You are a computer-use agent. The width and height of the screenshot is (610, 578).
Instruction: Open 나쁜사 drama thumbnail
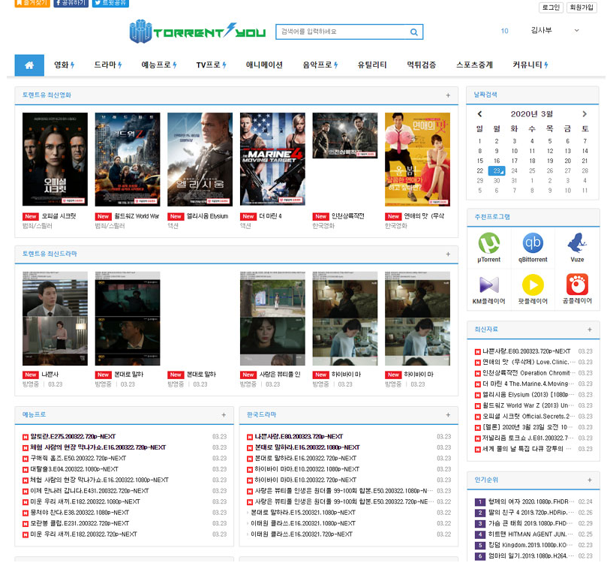(55, 318)
